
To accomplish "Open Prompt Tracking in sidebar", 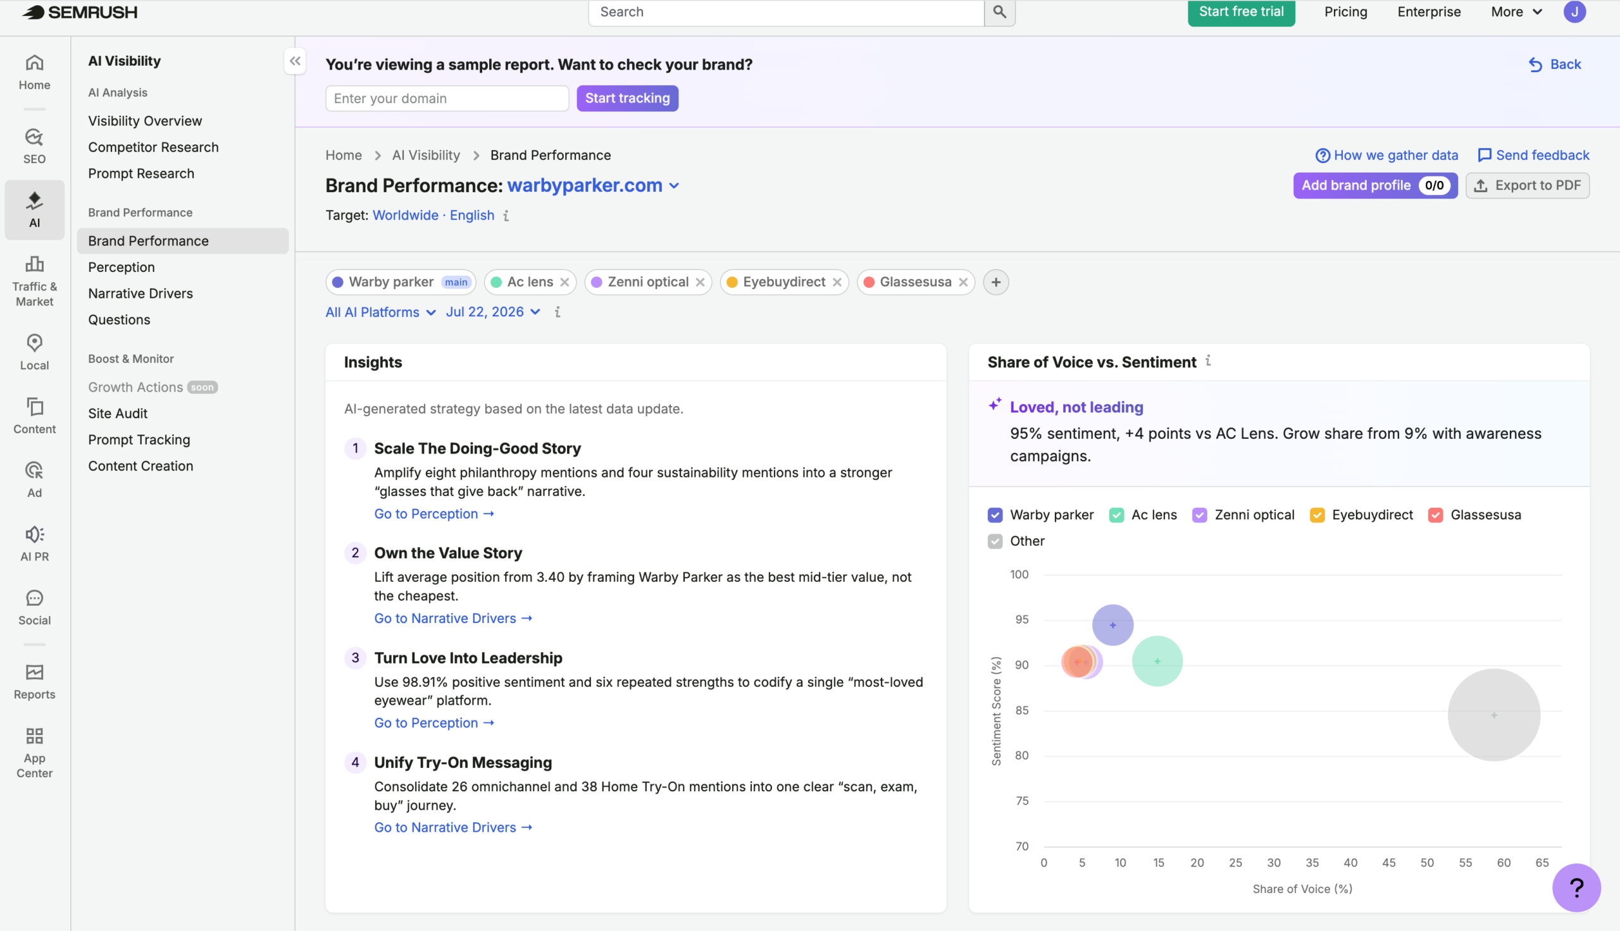I will [x=139, y=440].
